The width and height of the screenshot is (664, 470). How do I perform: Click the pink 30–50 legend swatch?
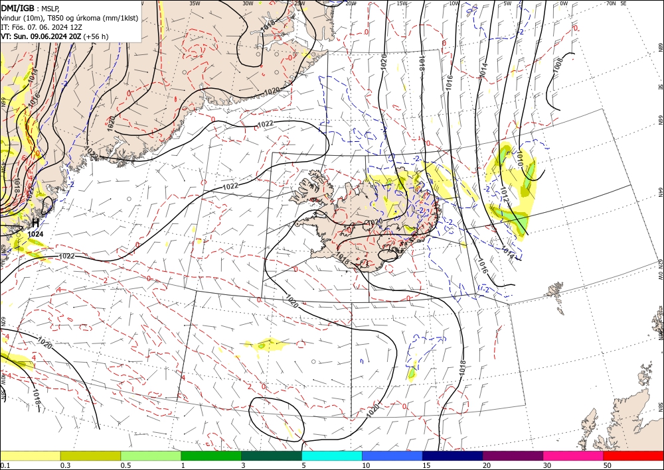pos(574,455)
